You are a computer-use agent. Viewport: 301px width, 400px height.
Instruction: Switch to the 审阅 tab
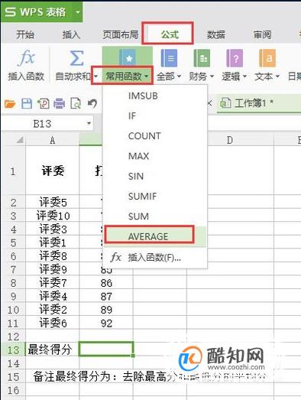pyautogui.click(x=262, y=34)
